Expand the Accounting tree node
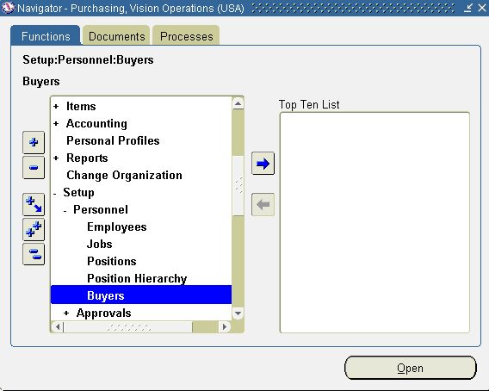This screenshot has height=391, width=489. (x=56, y=123)
